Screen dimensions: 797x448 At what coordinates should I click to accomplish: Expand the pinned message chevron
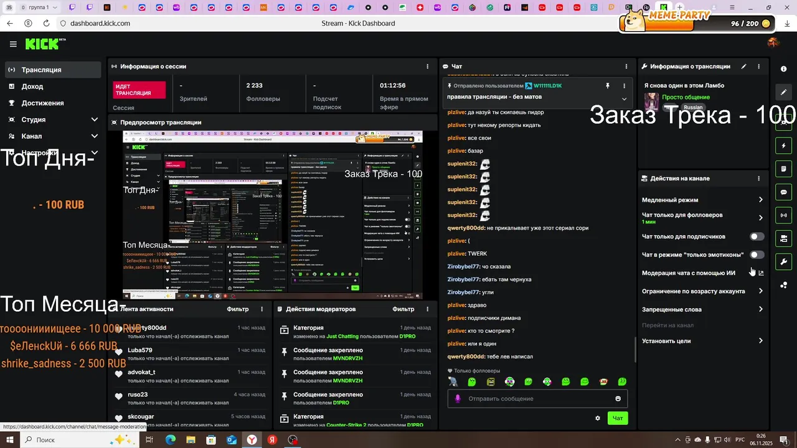[624, 99]
